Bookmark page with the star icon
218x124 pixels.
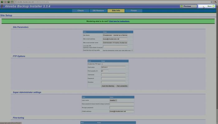click(x=211, y=2)
